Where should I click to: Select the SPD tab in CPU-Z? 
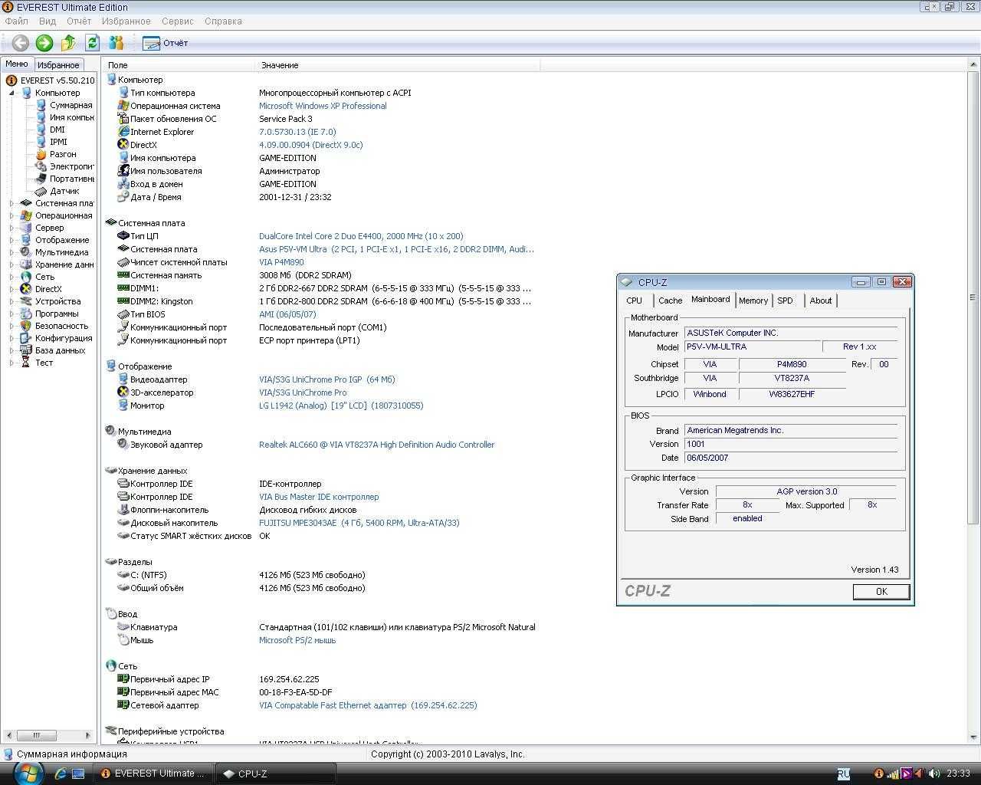(785, 301)
